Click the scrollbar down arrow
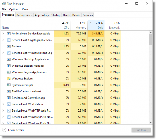The width and height of the screenshot is (156, 139). tap(151, 122)
